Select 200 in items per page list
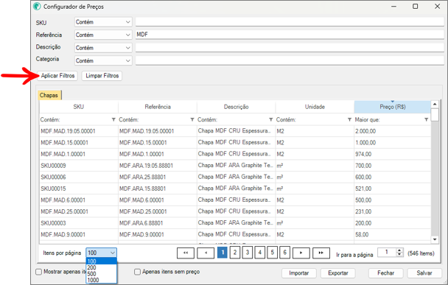This screenshot has height=285, width=448. click(101, 267)
